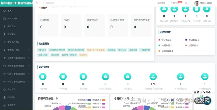This screenshot has height=110, width=217.
Task: Open the 物流订单(包含重包) menu item
Action: click(16, 82)
